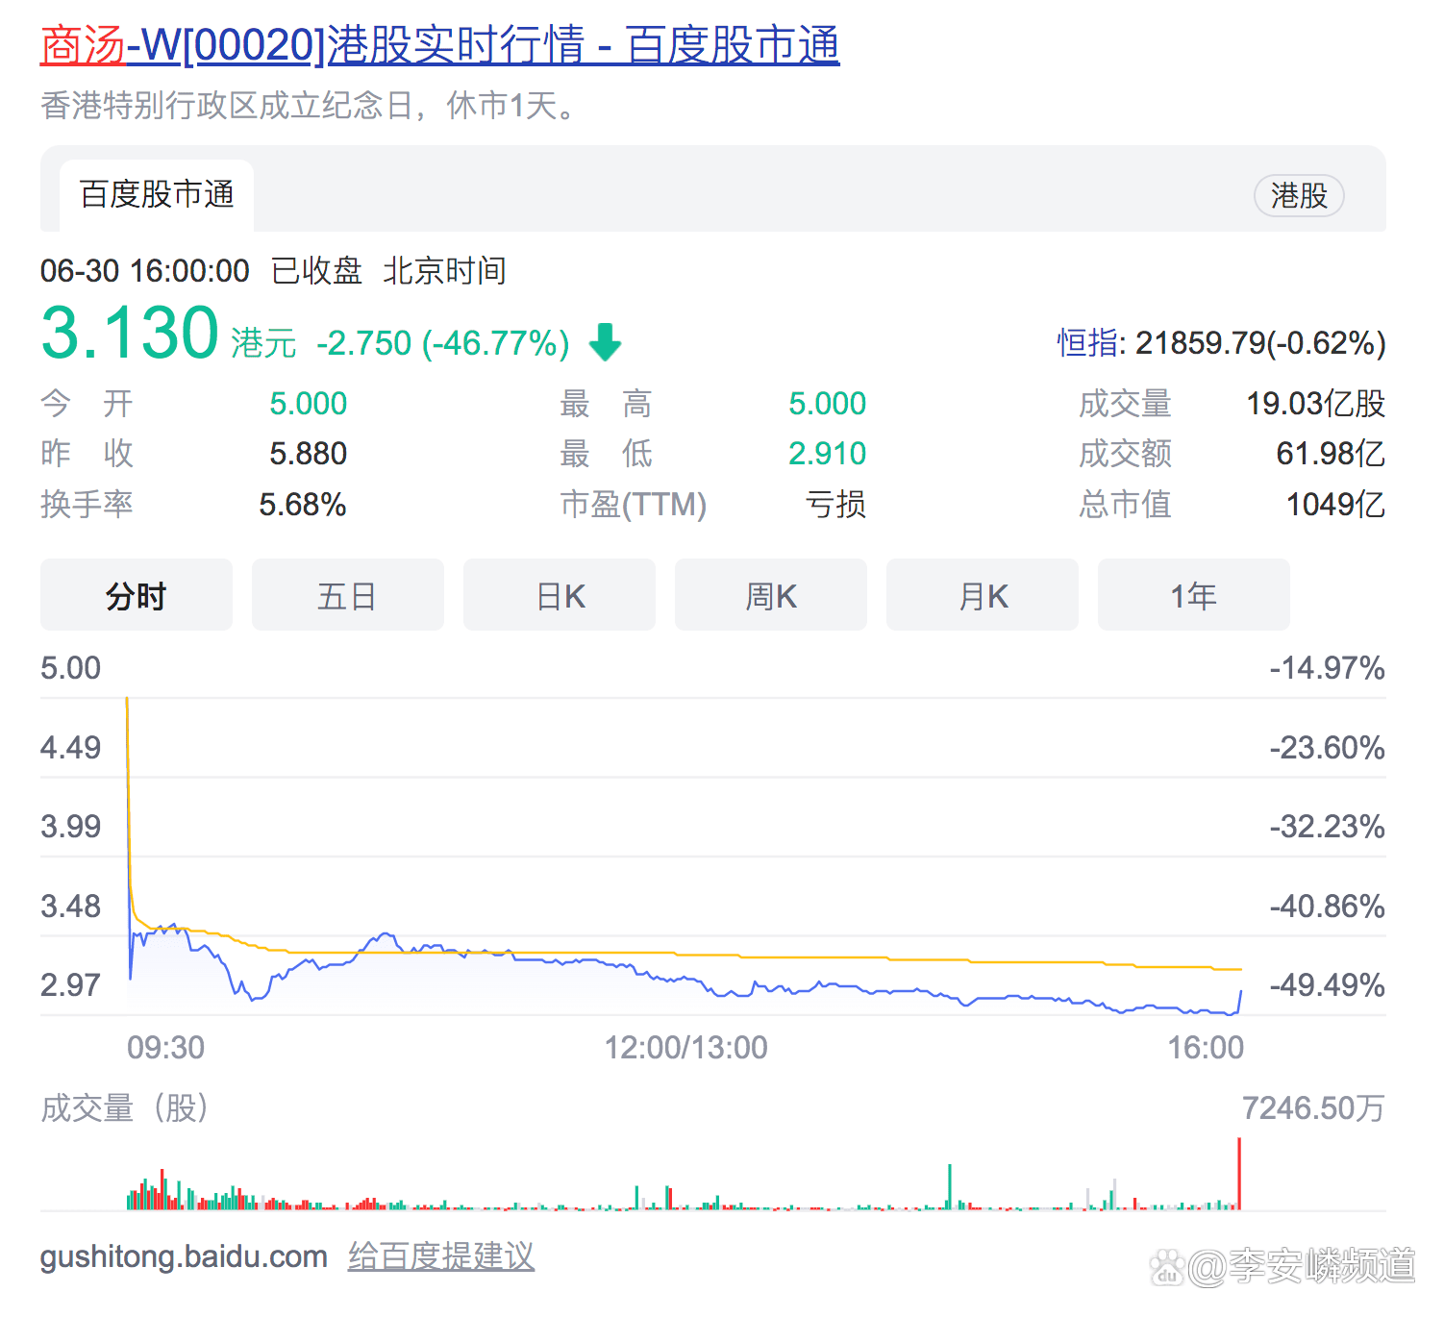Screen dimensions: 1444x1317
Task: Click the current price 3.130
Action: (x=130, y=333)
